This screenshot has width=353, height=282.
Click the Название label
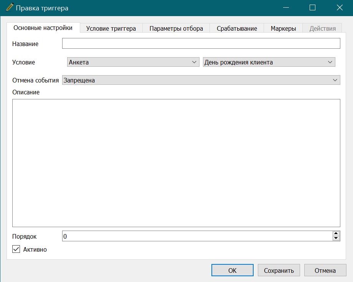[x=25, y=44]
